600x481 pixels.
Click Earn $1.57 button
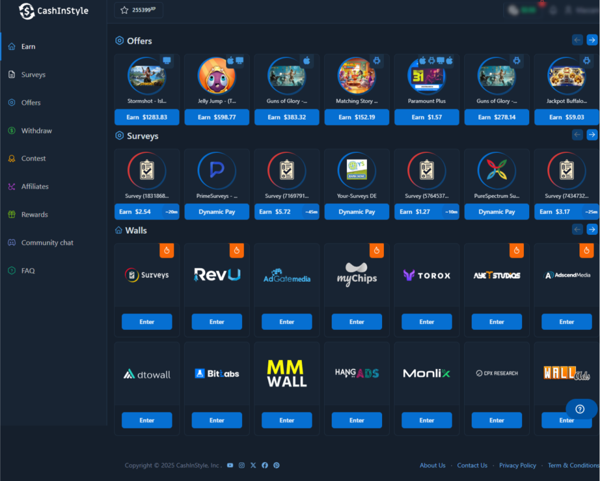point(427,117)
